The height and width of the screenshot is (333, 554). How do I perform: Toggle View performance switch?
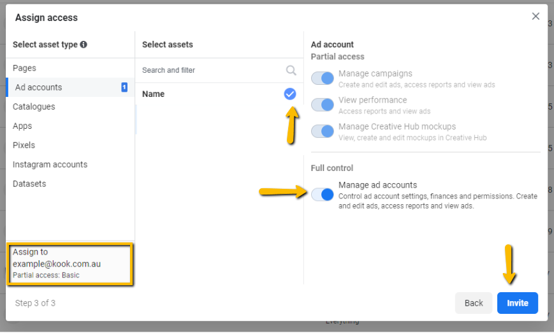pyautogui.click(x=322, y=105)
